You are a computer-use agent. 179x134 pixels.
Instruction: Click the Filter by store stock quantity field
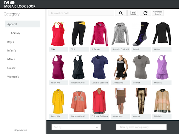[141, 127]
